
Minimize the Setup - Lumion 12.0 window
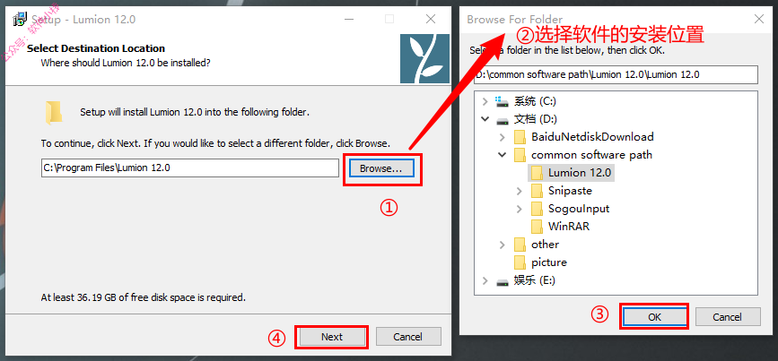(x=349, y=20)
